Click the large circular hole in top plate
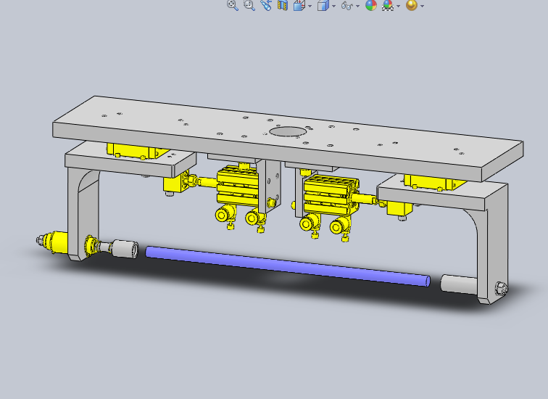The height and width of the screenshot is (399, 548). click(x=288, y=132)
